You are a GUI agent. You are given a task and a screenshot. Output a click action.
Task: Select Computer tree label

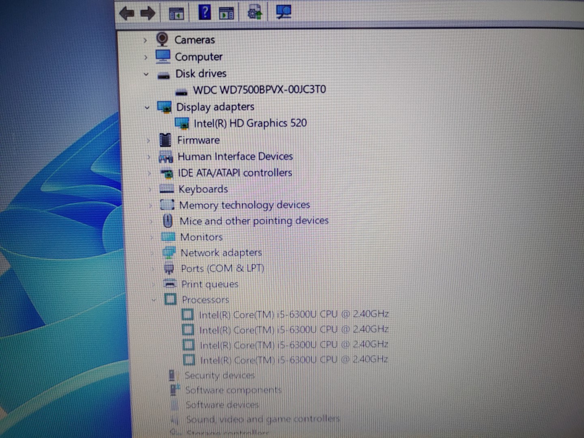(x=199, y=57)
